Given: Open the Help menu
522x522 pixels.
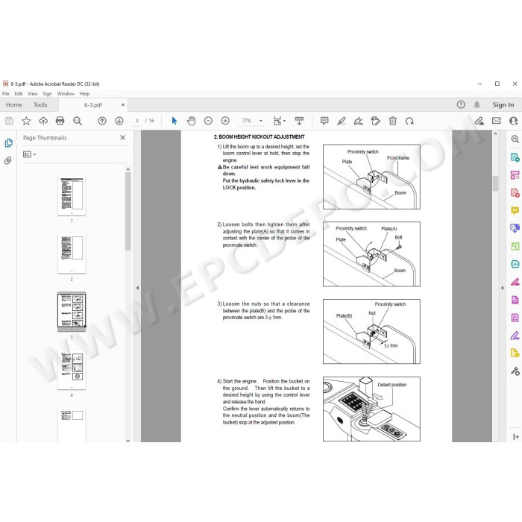Looking at the screenshot, I should point(84,94).
